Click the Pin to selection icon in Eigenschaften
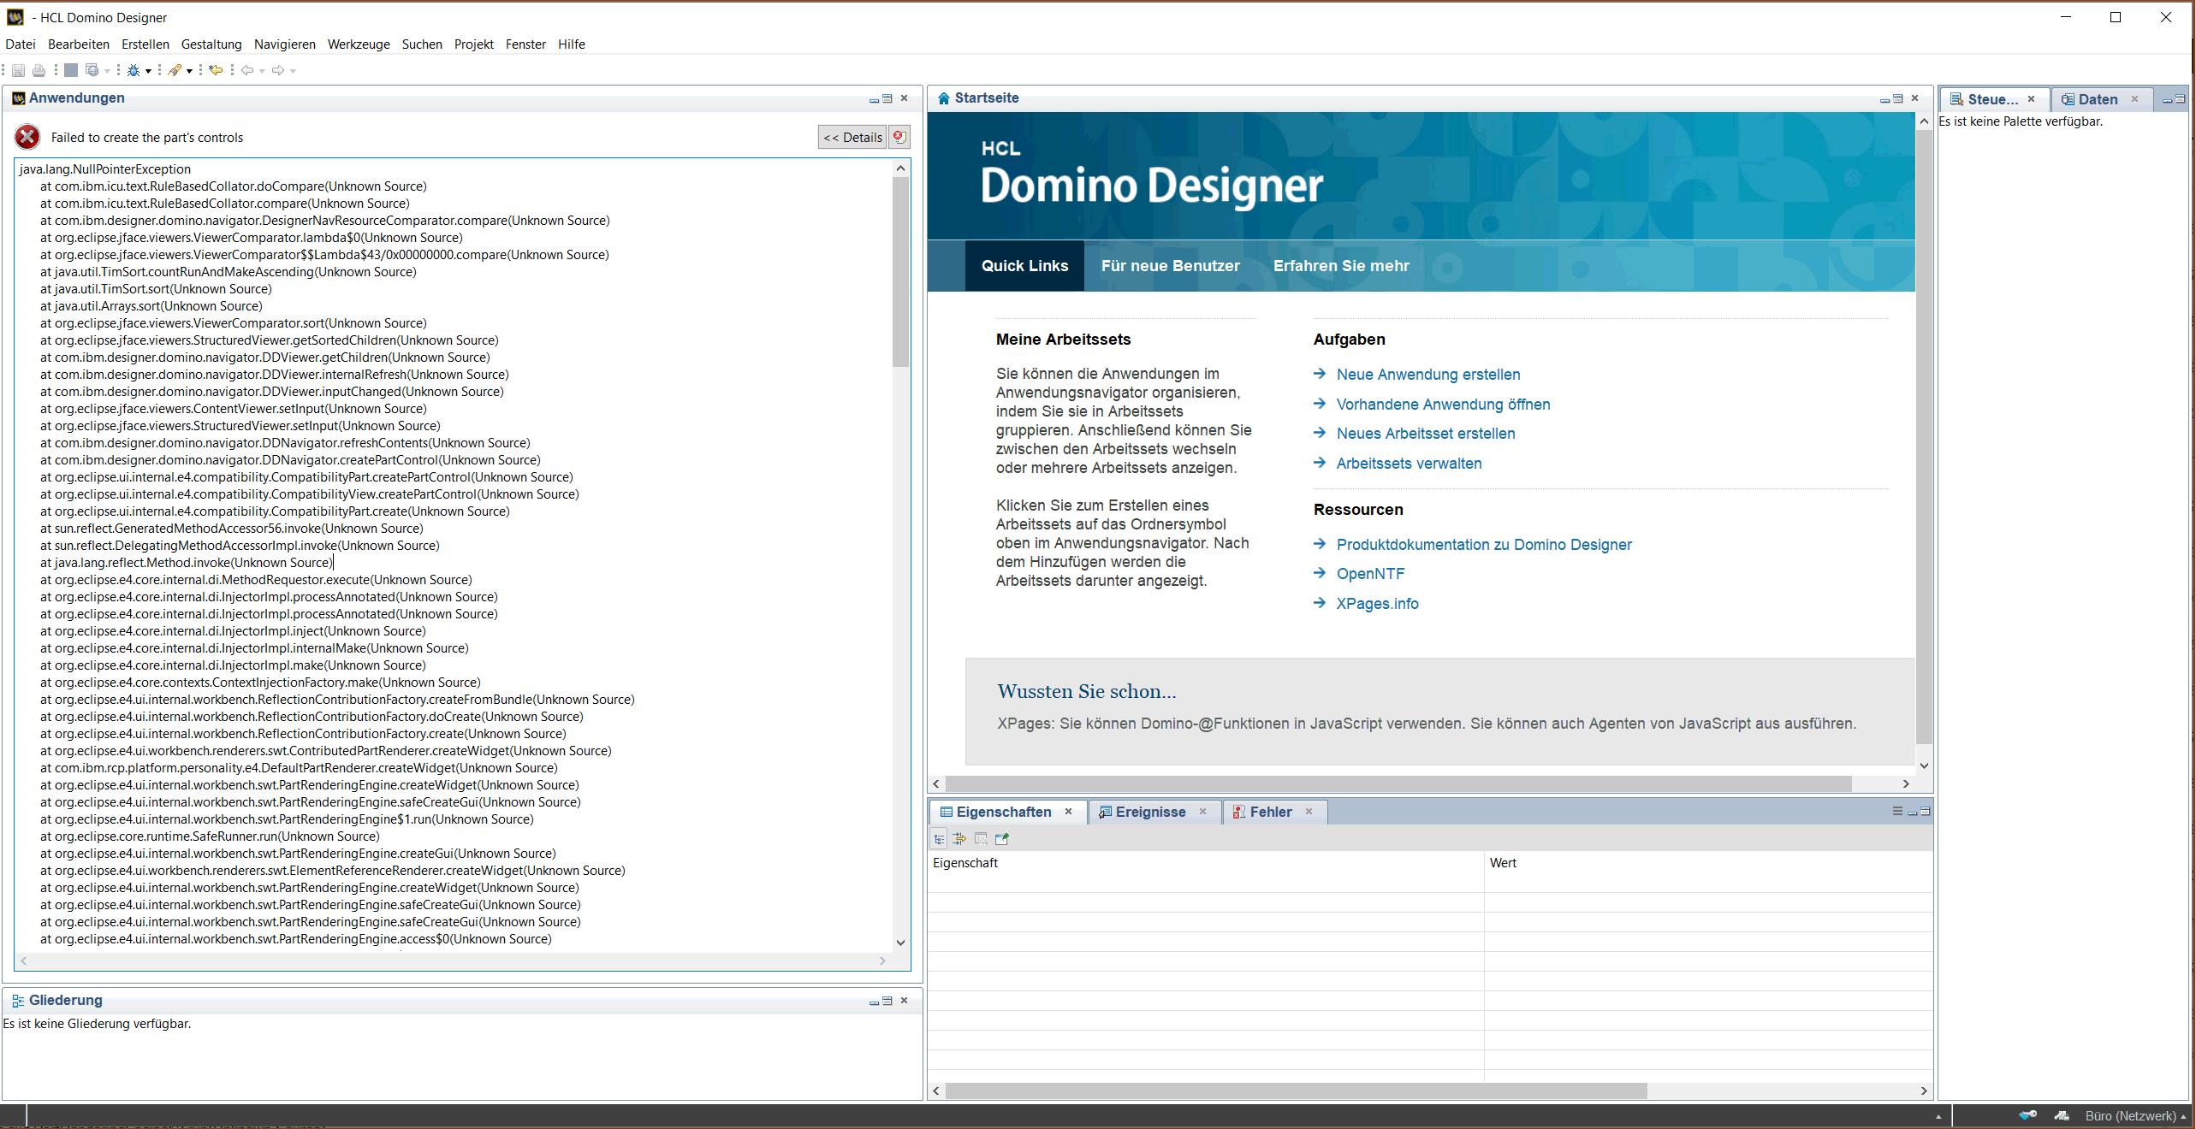This screenshot has width=2196, height=1129. [1002, 839]
